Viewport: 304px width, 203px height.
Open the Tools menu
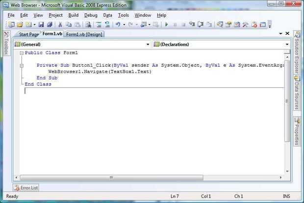(x=124, y=15)
